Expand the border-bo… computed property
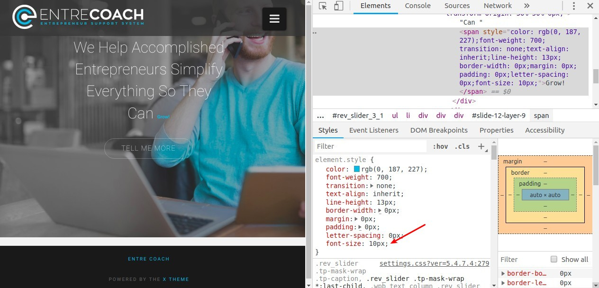Viewport: 599px width, 288px height. point(504,273)
